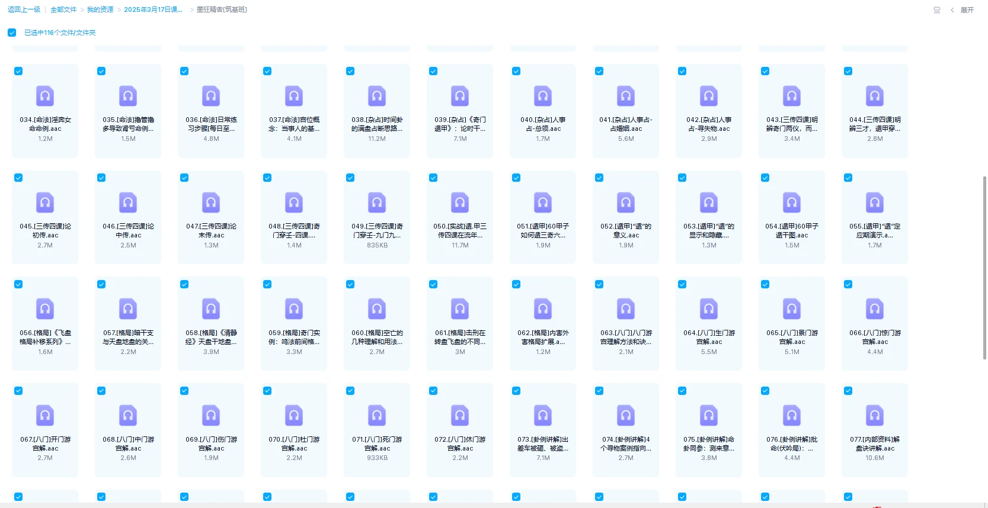Image resolution: width=988 pixels, height=508 pixels.
Task: Select file name 053.[遁甲]"遁"的显示和隐藏
Action: [x=709, y=230]
